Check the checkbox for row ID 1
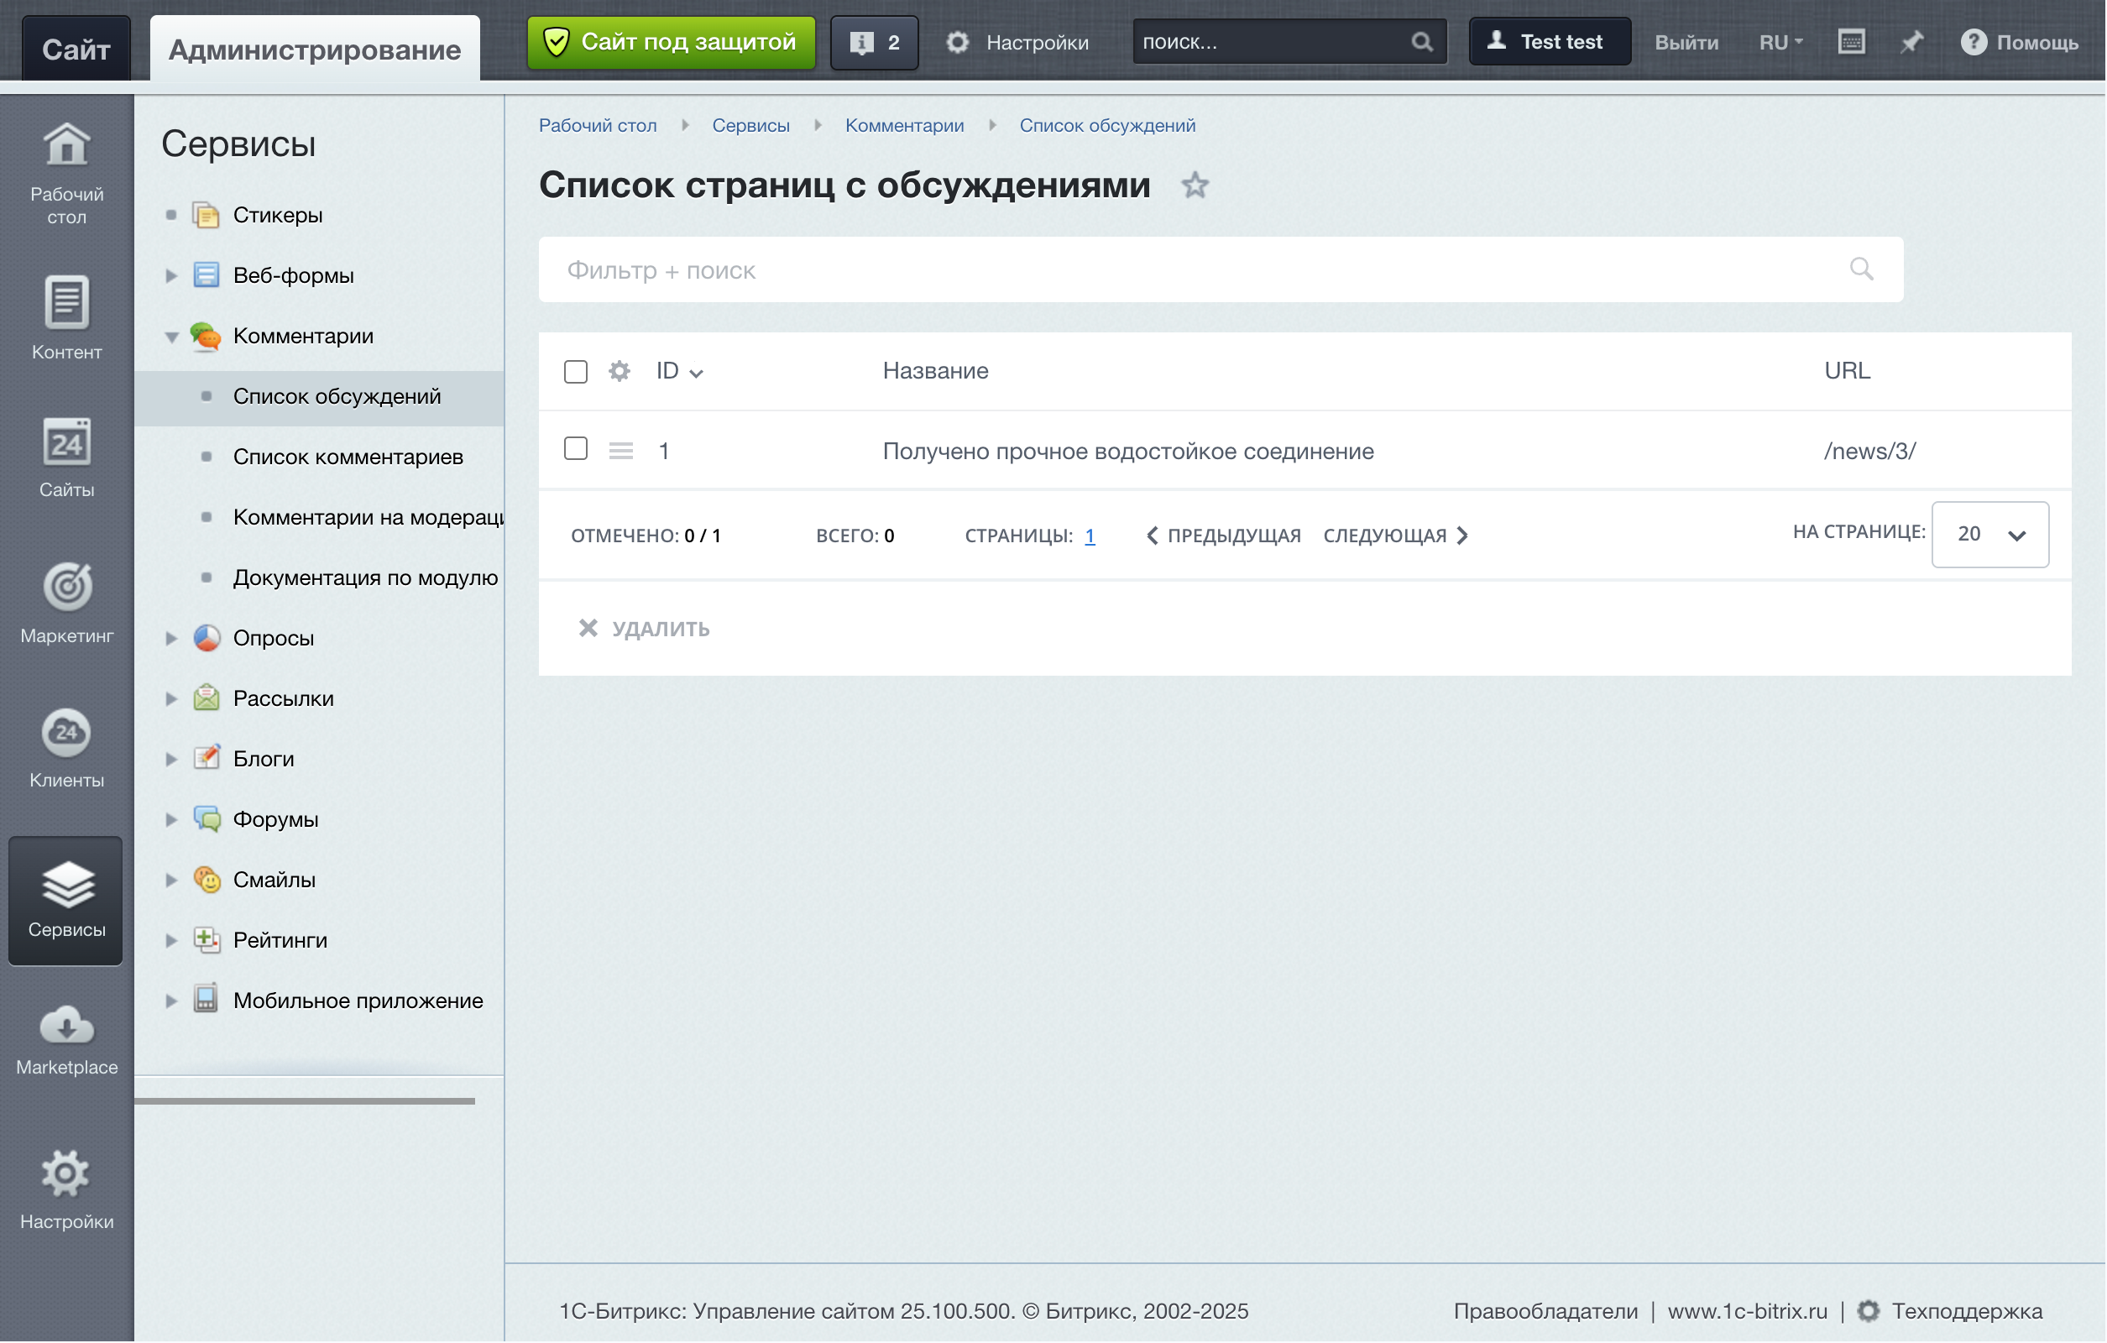The width and height of the screenshot is (2107, 1343). tap(576, 450)
